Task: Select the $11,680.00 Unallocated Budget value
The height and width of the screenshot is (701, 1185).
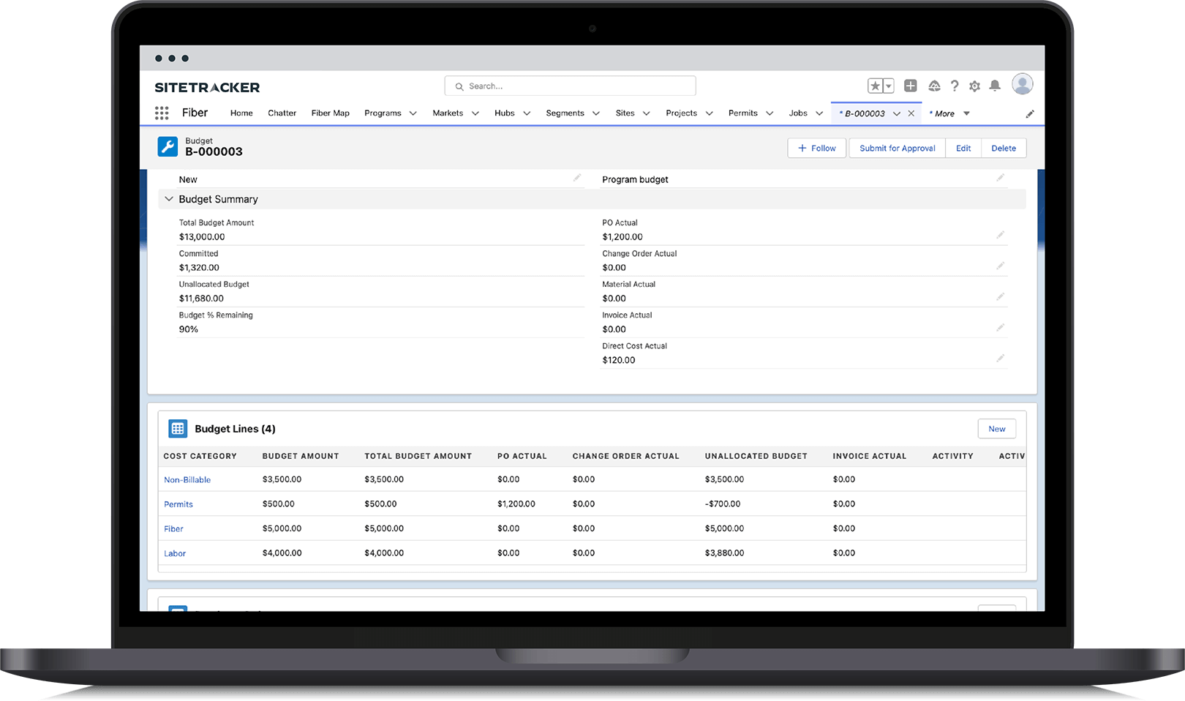Action: coord(201,299)
